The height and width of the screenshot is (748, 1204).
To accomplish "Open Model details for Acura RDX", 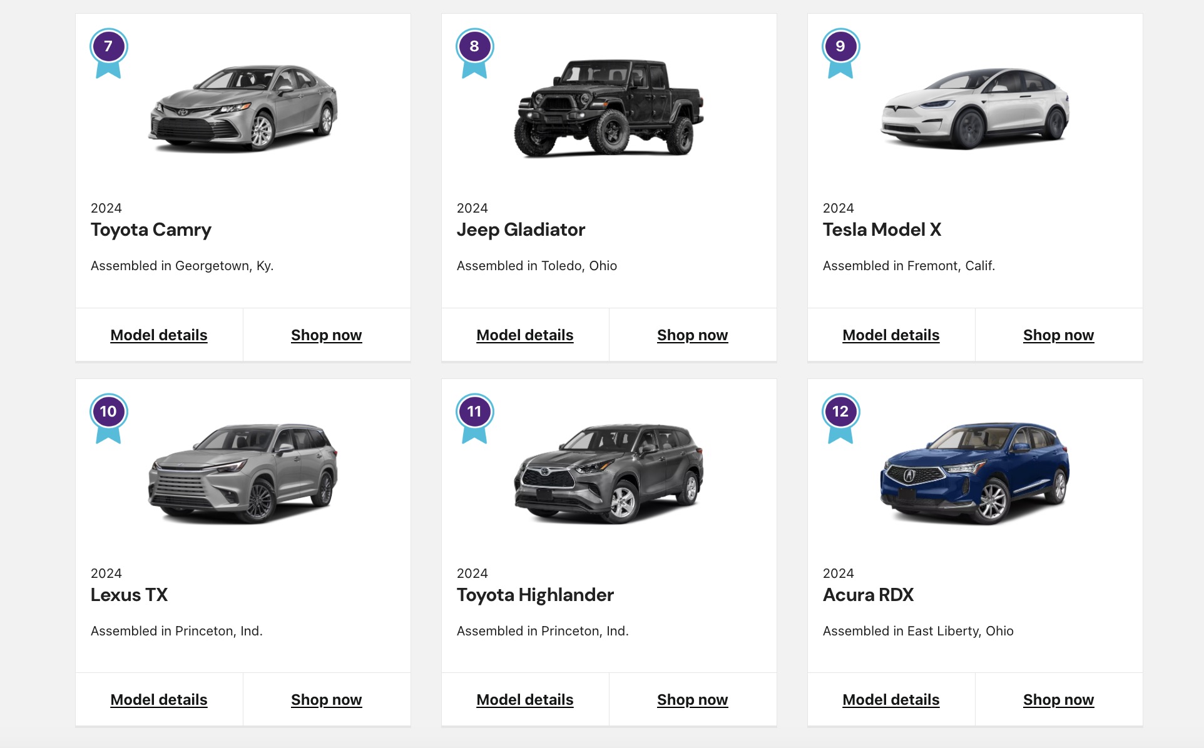I will coord(891,700).
